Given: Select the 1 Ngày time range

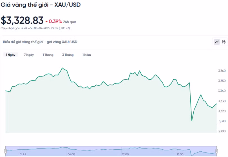Looking at the screenshot, I should point(10,55).
